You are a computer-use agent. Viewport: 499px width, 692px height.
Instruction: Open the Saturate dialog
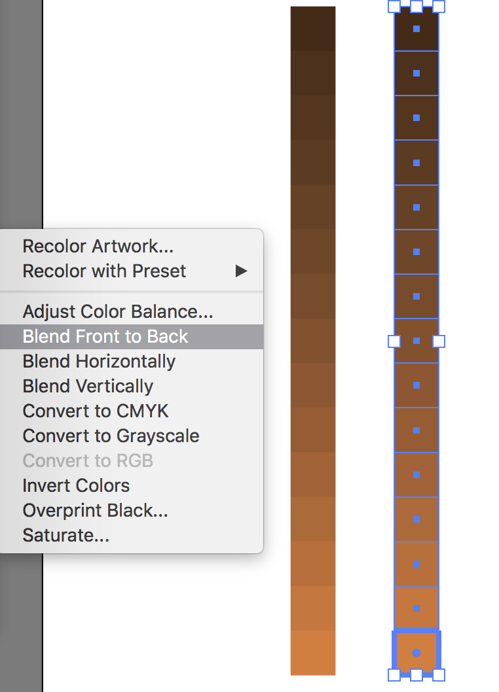(x=65, y=535)
